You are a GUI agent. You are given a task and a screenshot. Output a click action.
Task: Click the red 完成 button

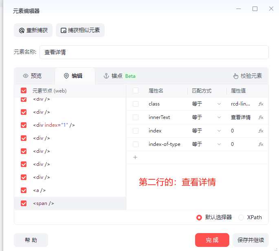click(212, 240)
